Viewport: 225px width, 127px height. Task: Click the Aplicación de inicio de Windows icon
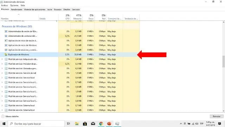tap(6, 45)
